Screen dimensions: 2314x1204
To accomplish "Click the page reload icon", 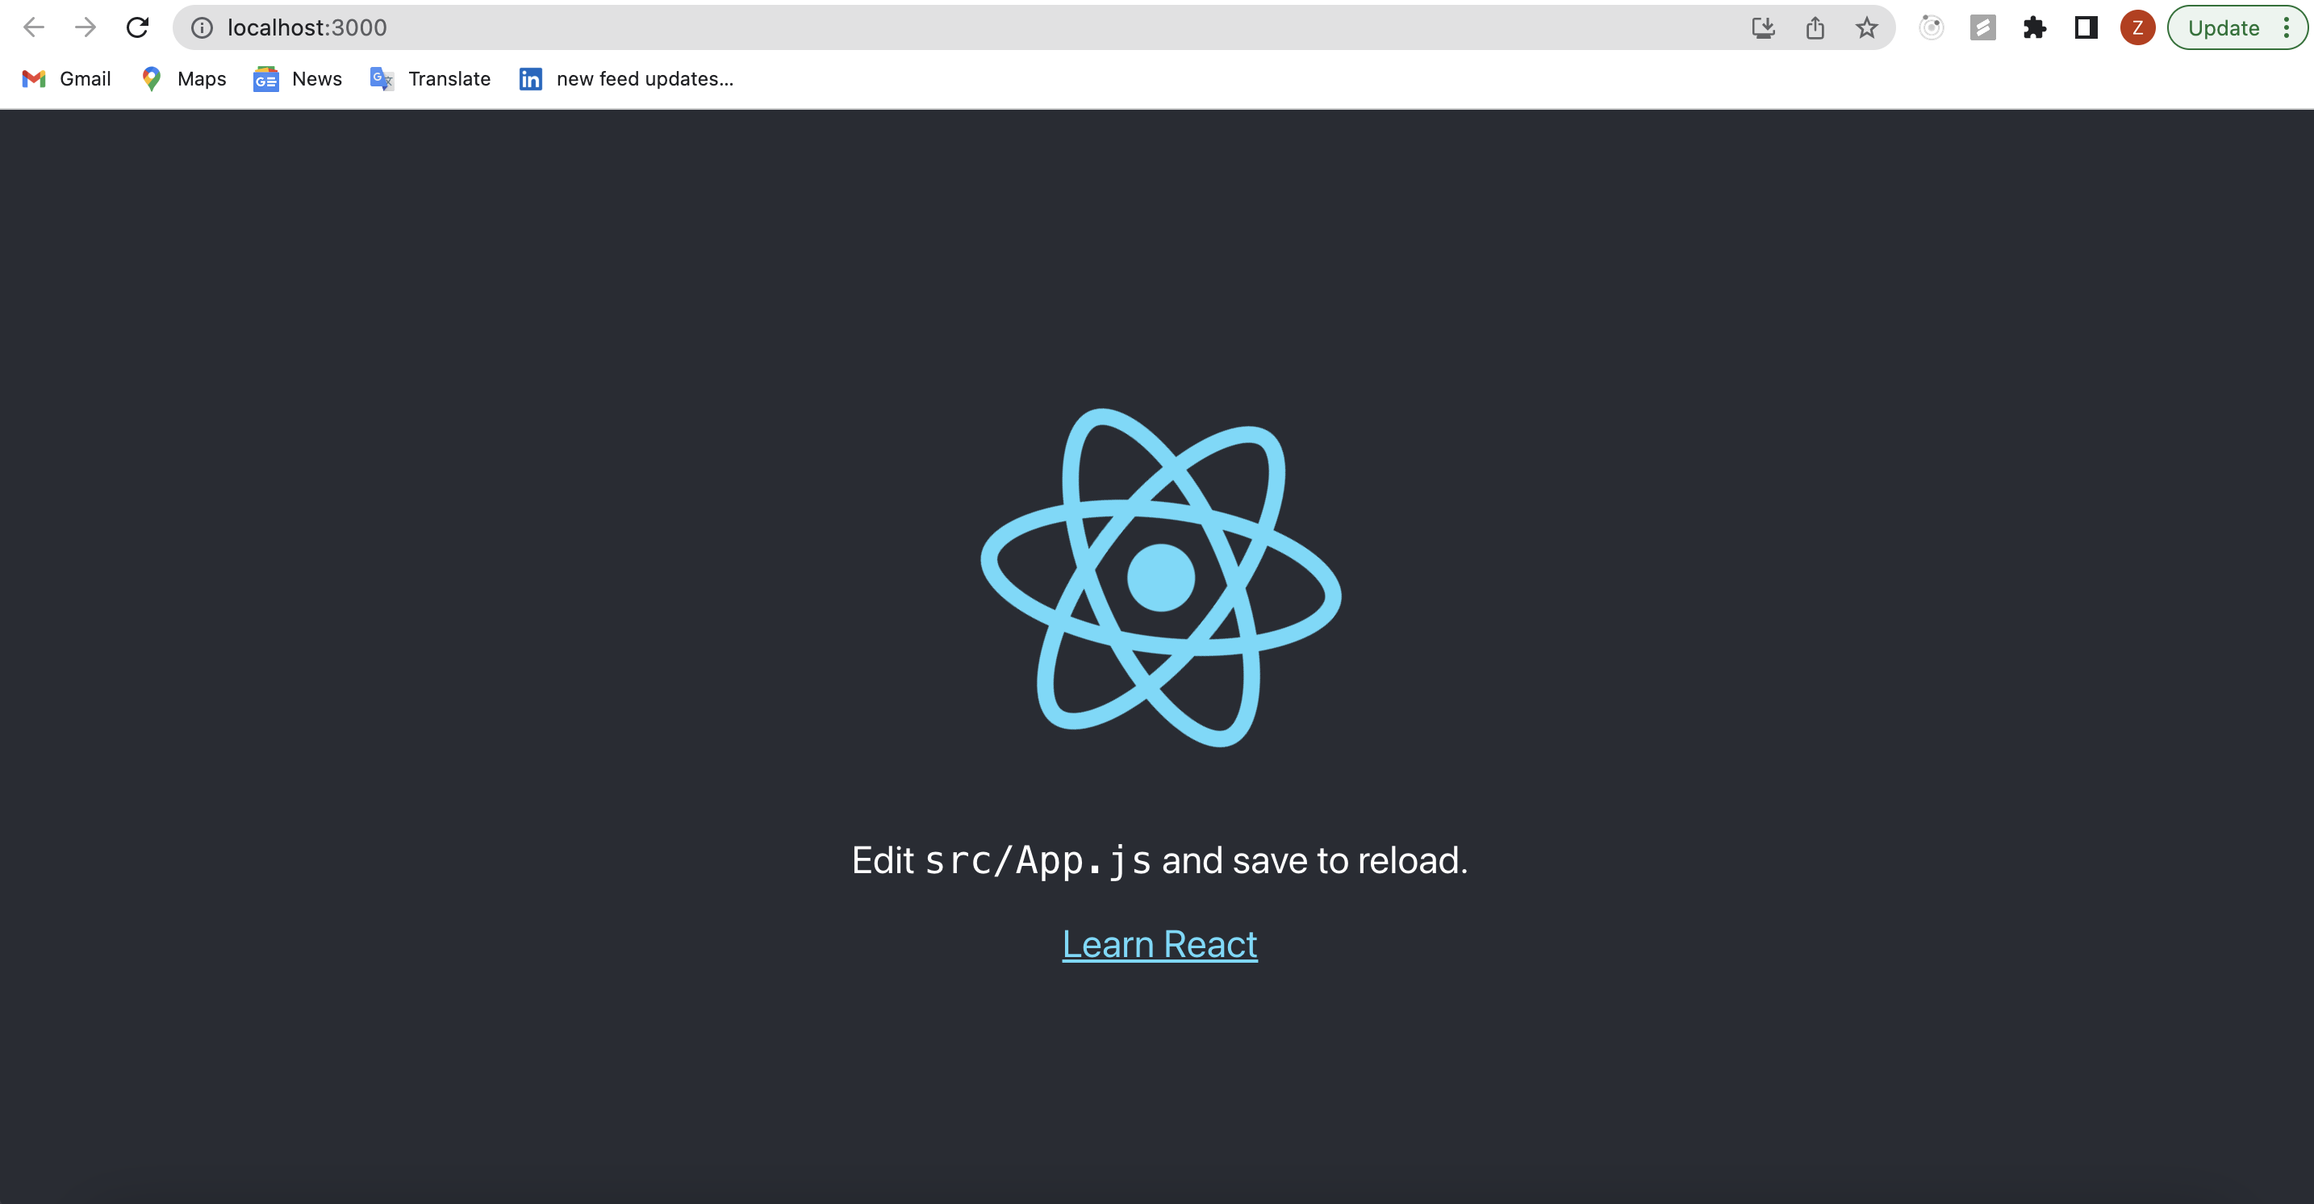I will pyautogui.click(x=138, y=27).
